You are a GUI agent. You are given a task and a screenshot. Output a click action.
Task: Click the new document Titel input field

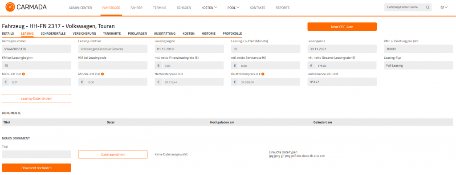[37, 155]
